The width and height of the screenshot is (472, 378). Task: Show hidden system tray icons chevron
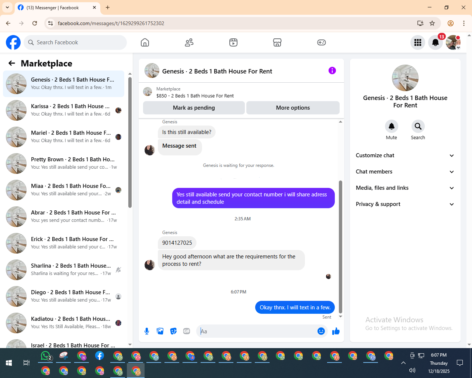click(403, 363)
